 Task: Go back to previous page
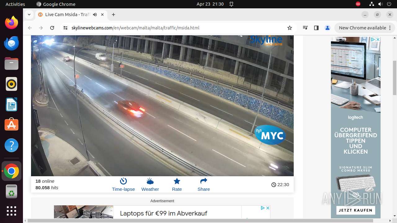click(x=30, y=28)
